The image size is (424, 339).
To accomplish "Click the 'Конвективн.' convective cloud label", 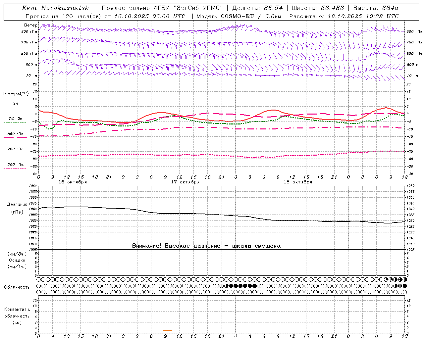I will 17,310.
